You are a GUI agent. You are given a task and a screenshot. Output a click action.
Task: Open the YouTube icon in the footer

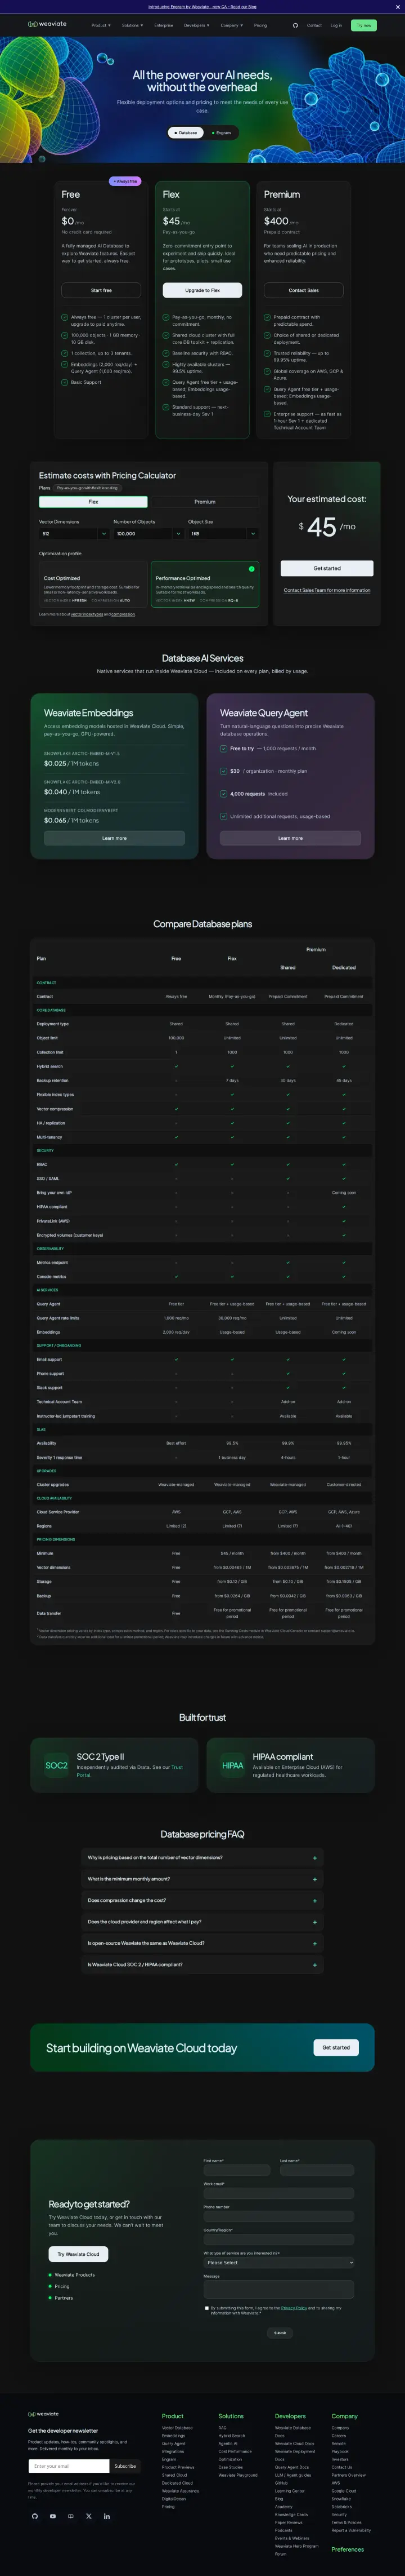point(53,2516)
